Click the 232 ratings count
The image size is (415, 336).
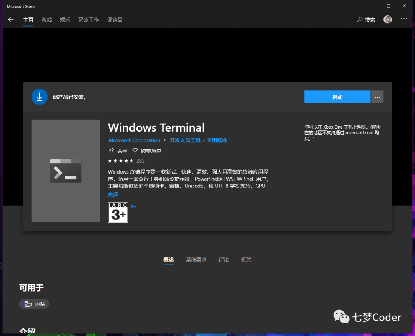point(141,161)
